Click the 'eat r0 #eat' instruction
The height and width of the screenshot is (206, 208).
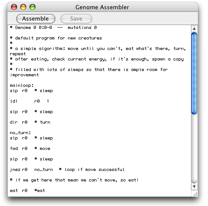tap(27, 191)
